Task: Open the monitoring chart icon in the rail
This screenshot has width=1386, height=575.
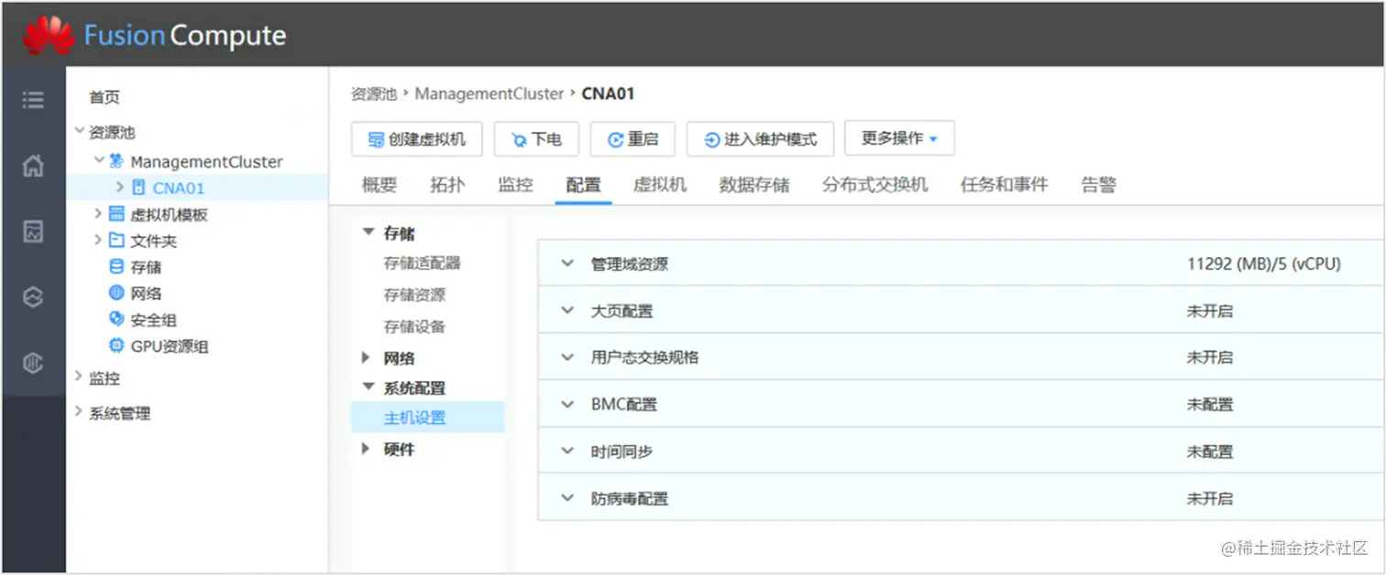Action: (33, 232)
